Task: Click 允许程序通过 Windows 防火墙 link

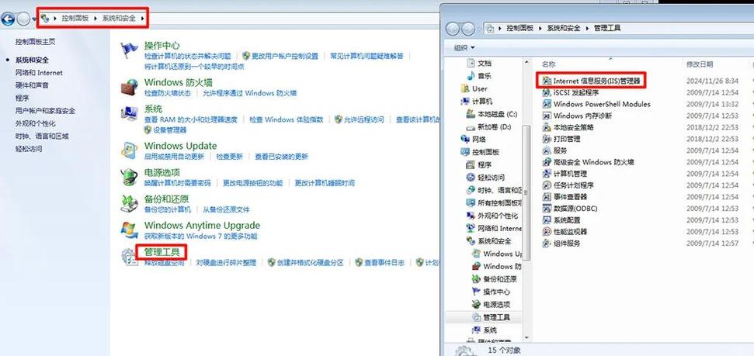Action: [x=249, y=93]
